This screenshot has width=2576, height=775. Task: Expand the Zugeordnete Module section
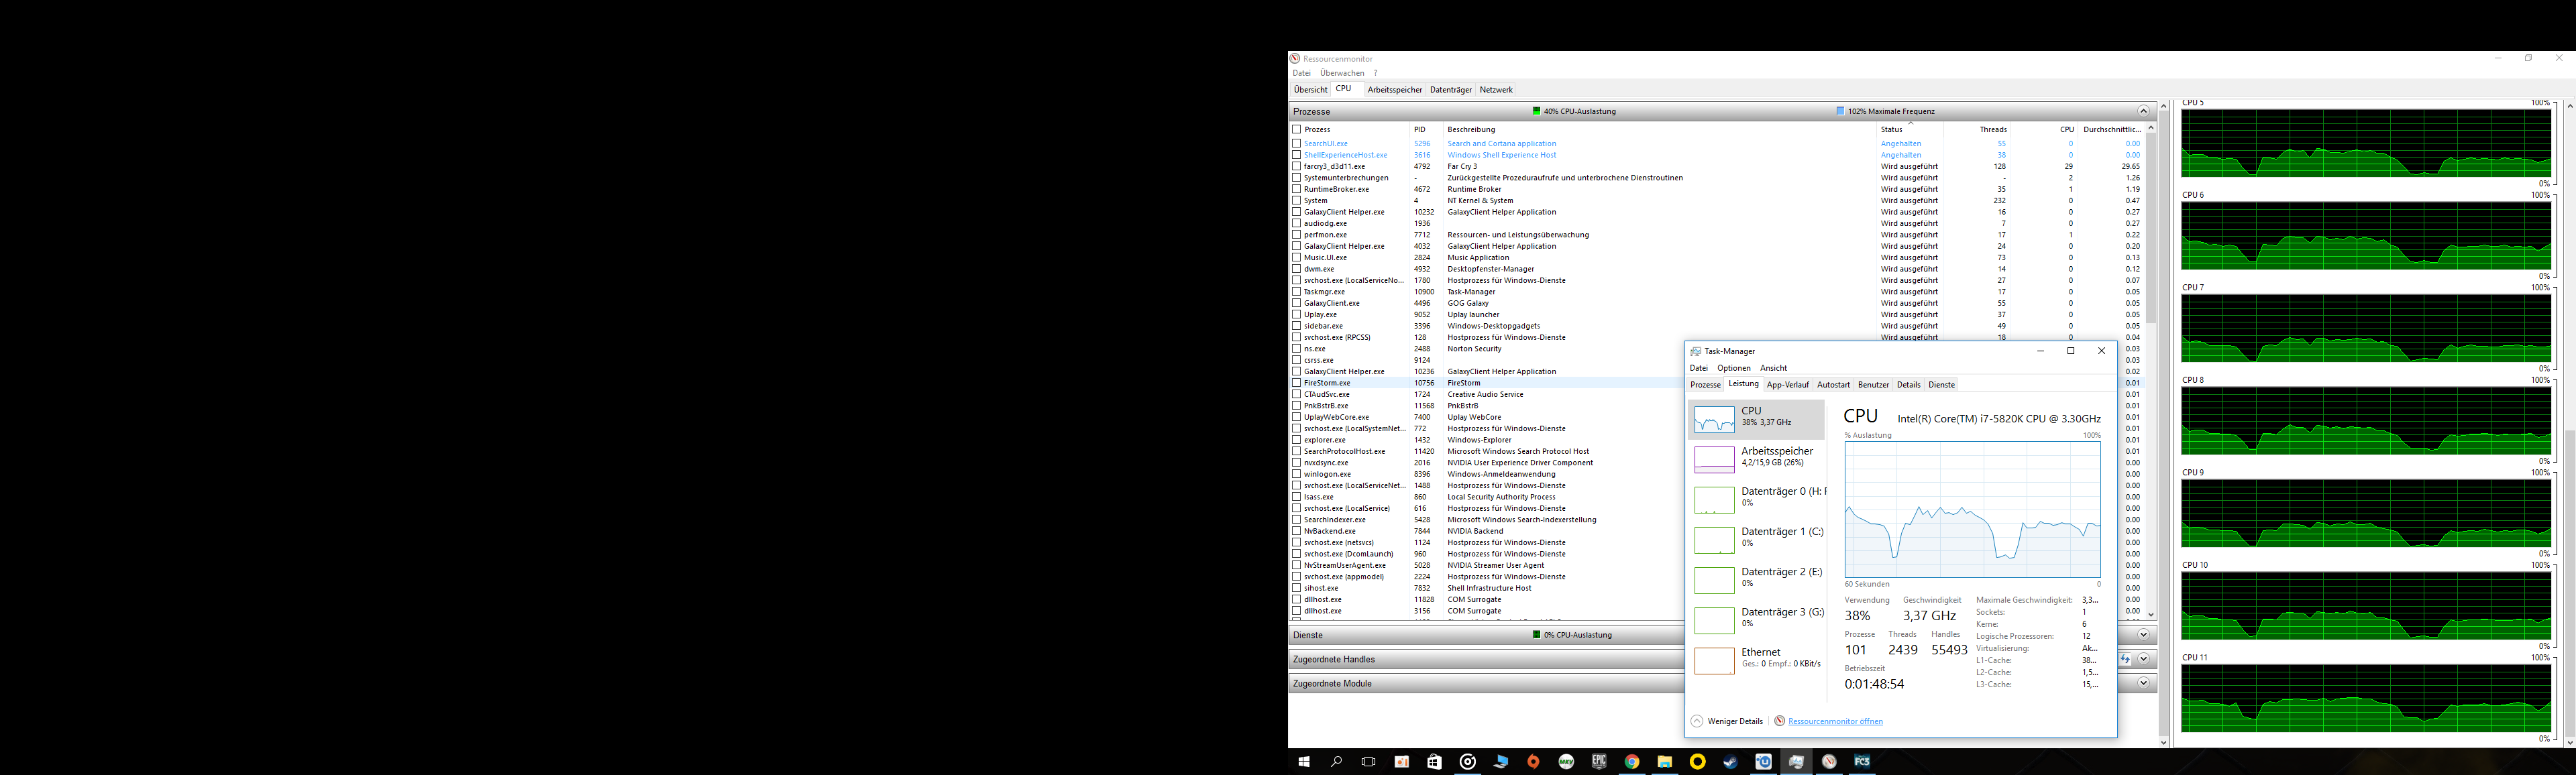pos(2143,683)
